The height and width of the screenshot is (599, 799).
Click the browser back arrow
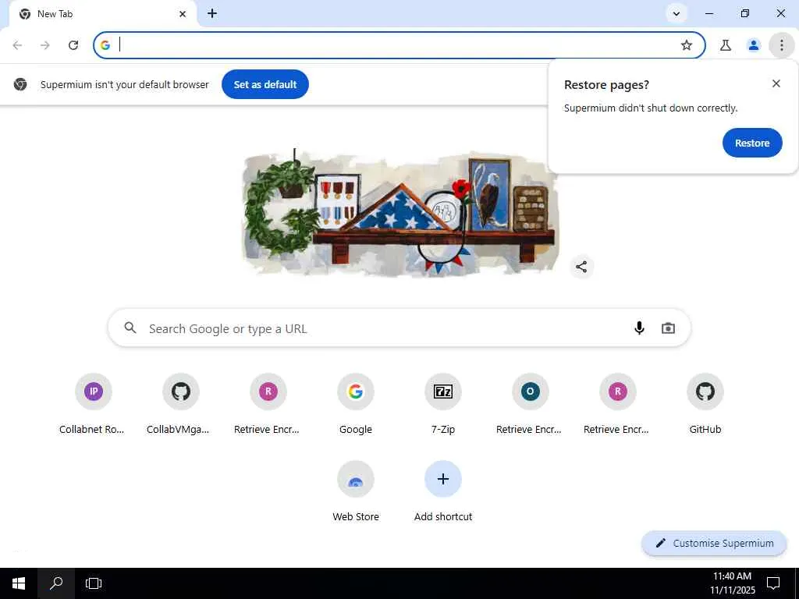17,45
